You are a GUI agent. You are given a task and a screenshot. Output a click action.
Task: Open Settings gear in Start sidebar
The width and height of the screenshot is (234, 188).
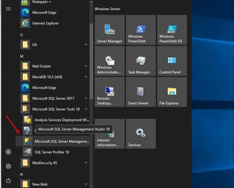pyautogui.click(x=8, y=166)
